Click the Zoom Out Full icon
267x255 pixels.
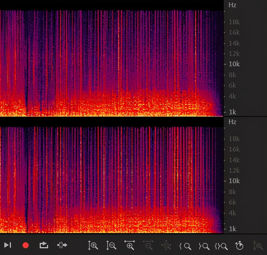pyautogui.click(x=166, y=245)
